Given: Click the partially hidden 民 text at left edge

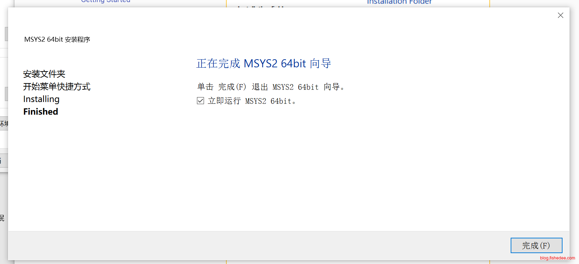Looking at the screenshot, I should 2,218.
